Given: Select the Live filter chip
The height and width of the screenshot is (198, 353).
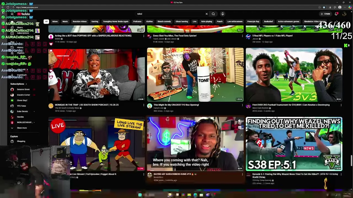Looking at the screenshot, I should pos(194,21).
